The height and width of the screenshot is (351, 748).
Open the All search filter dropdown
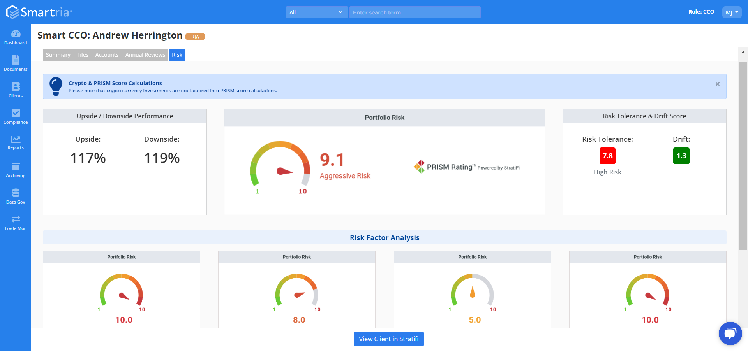316,12
